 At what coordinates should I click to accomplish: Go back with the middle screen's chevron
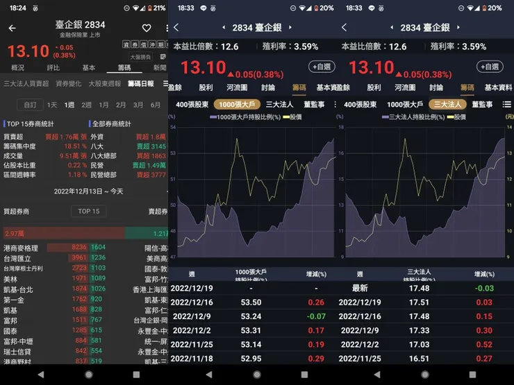[176, 28]
